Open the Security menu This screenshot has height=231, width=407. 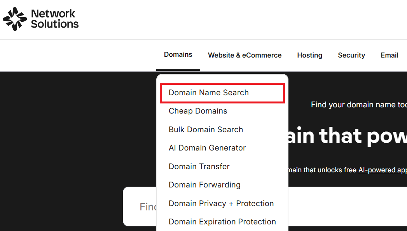[x=351, y=55]
